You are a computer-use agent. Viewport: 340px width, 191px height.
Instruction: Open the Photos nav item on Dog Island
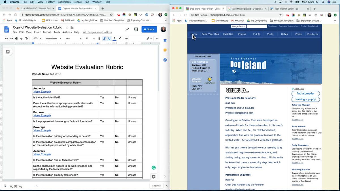click(242, 34)
